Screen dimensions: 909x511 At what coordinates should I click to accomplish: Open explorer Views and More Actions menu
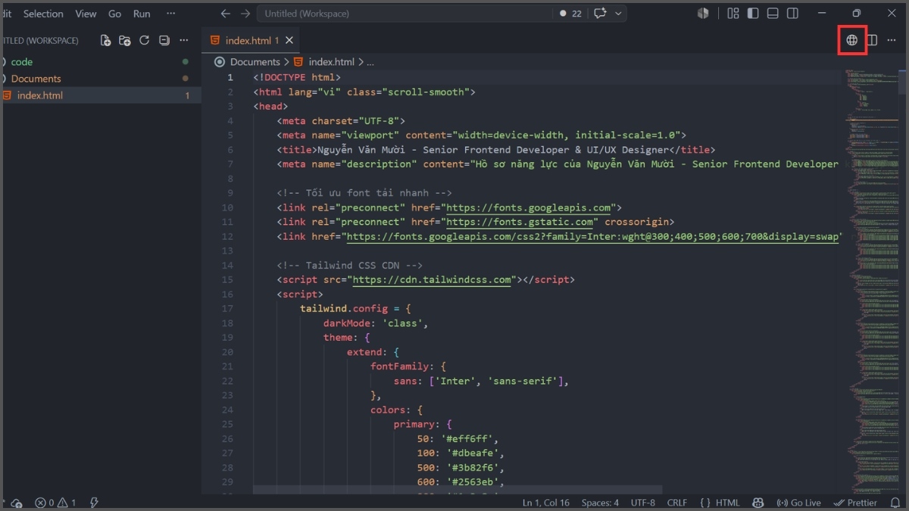(184, 40)
